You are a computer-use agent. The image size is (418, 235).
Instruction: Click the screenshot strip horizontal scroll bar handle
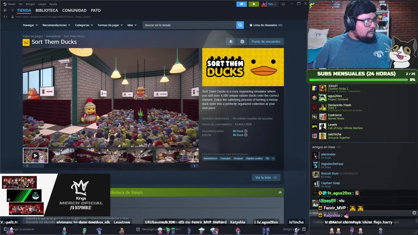click(38, 166)
